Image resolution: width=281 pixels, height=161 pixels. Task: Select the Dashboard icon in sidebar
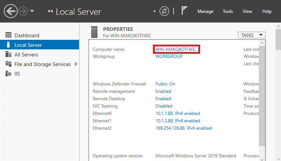click(8, 35)
